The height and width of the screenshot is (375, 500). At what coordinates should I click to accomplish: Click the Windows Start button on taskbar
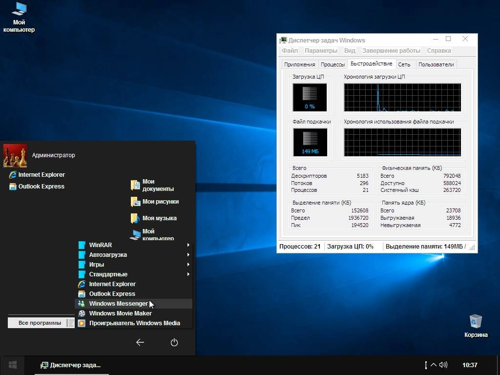tap(13, 365)
